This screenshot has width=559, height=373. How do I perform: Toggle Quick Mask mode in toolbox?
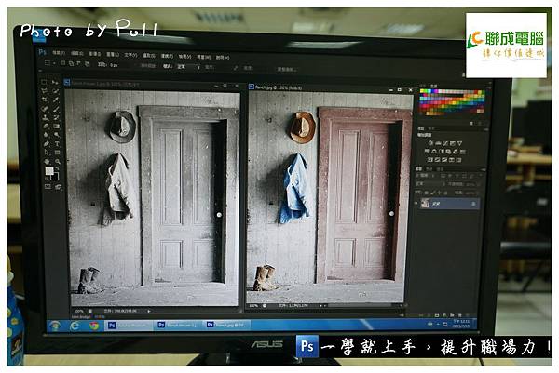[x=48, y=186]
